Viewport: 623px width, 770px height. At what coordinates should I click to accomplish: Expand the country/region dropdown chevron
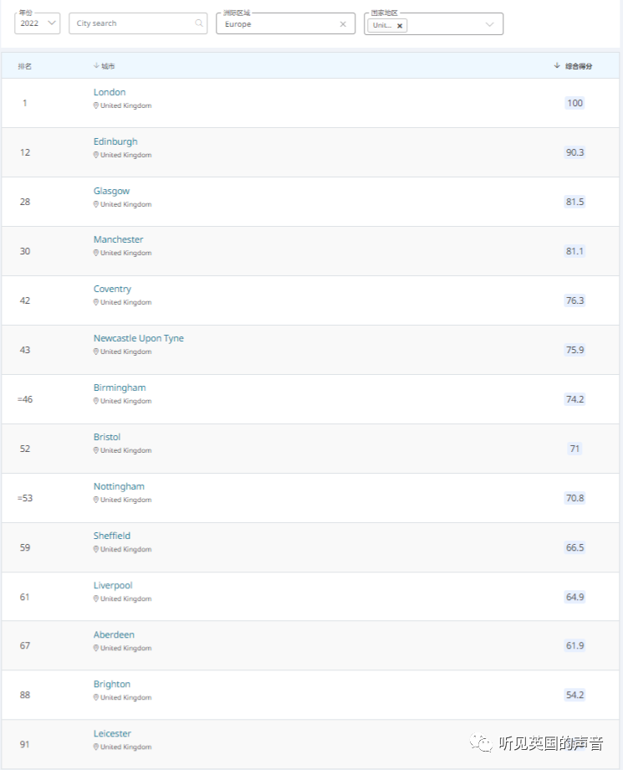pyautogui.click(x=490, y=24)
